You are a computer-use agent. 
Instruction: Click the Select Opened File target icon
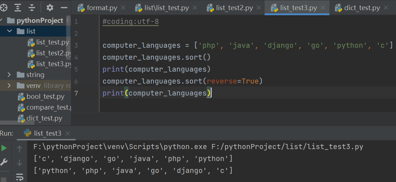pos(4,8)
